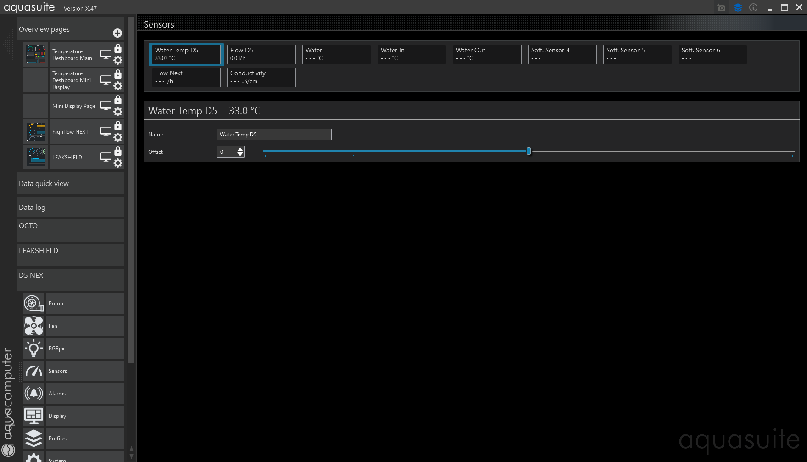Open settings gear for Mini Display Page

click(118, 112)
